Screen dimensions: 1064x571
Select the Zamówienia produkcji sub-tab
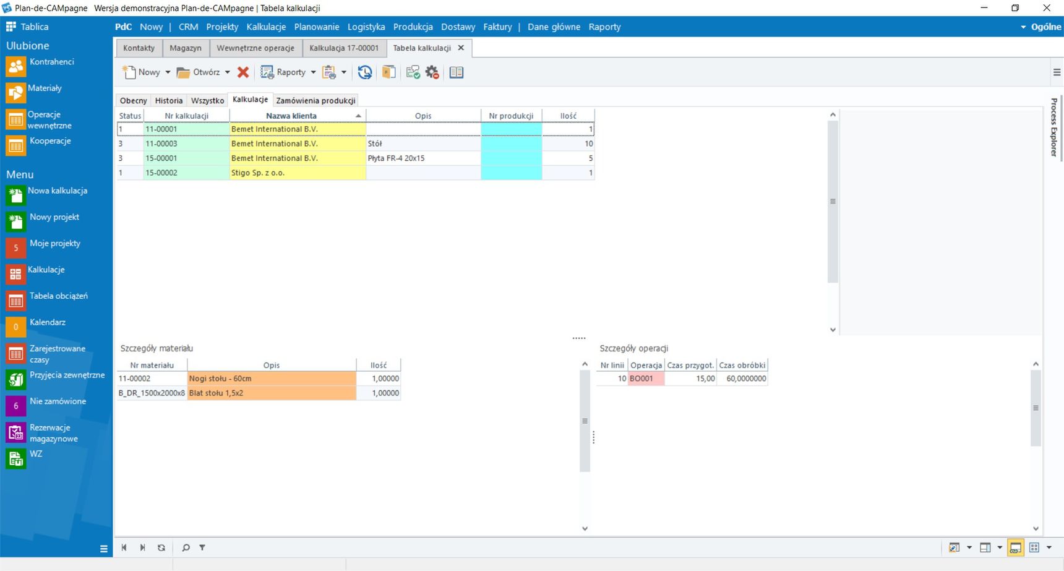pos(315,100)
